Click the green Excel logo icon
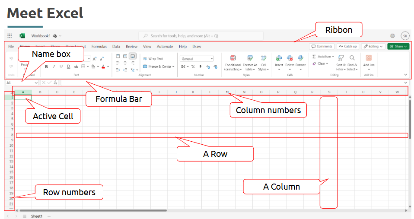The image size is (414, 219). point(22,35)
